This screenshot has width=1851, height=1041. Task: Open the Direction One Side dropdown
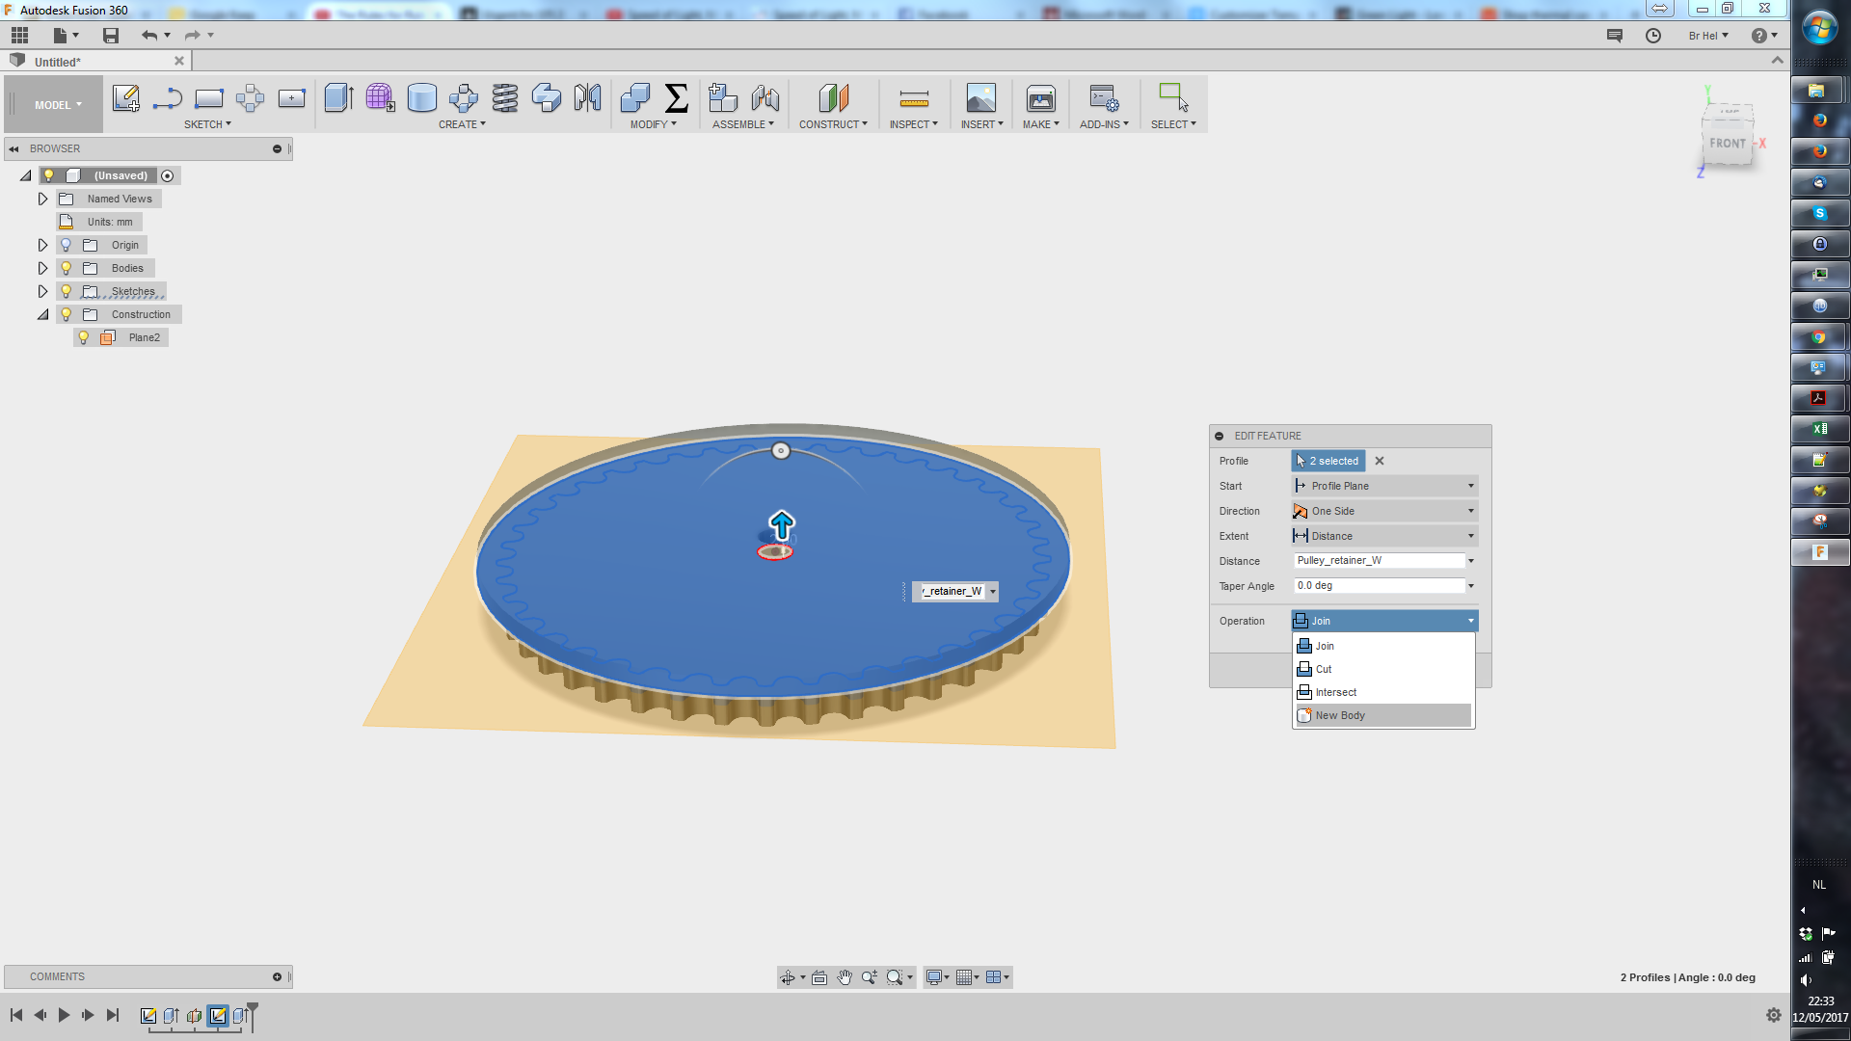pos(1383,511)
